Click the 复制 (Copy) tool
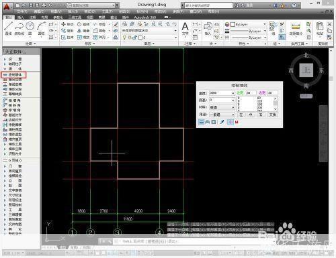The image size is (336, 258). pos(67,31)
